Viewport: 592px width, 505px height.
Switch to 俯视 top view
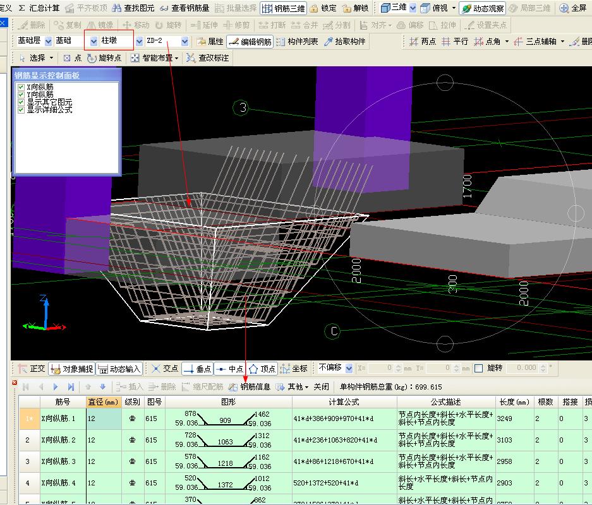pyautogui.click(x=434, y=8)
